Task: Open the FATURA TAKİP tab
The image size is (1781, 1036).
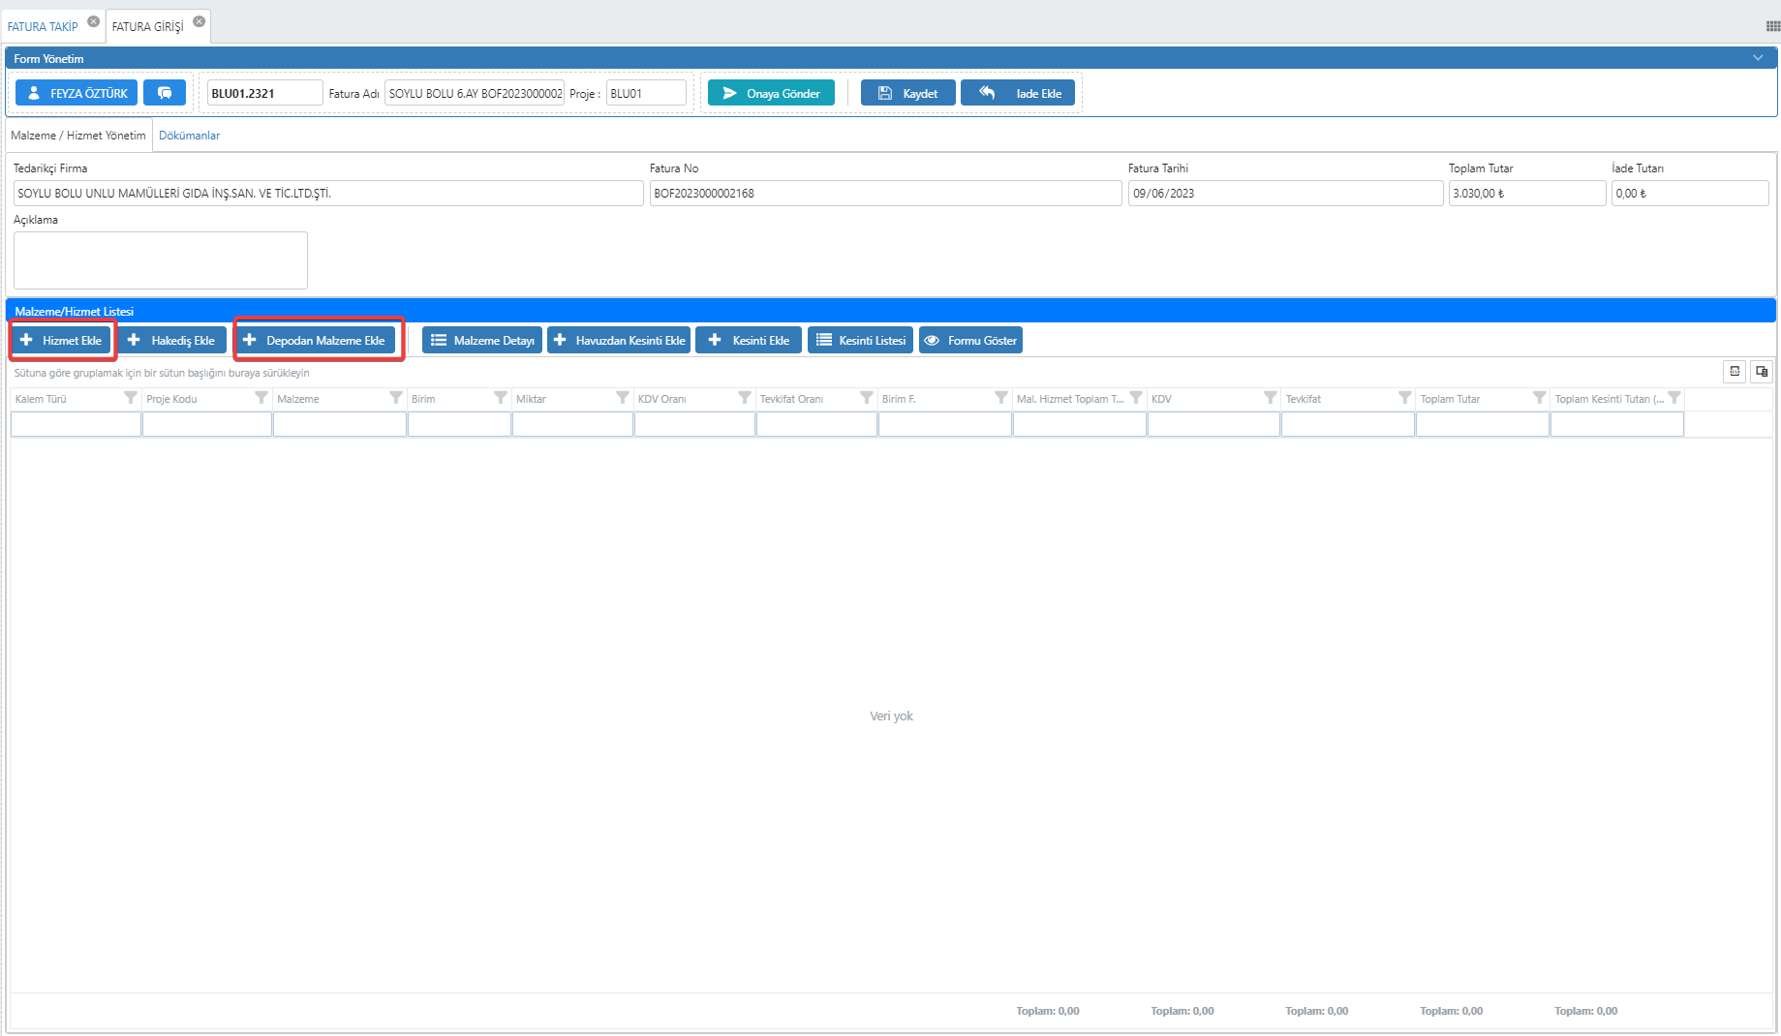Action: tap(43, 26)
